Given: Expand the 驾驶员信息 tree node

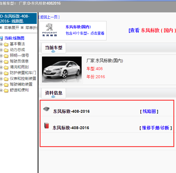Looking at the screenshot, I should tap(1, 61).
